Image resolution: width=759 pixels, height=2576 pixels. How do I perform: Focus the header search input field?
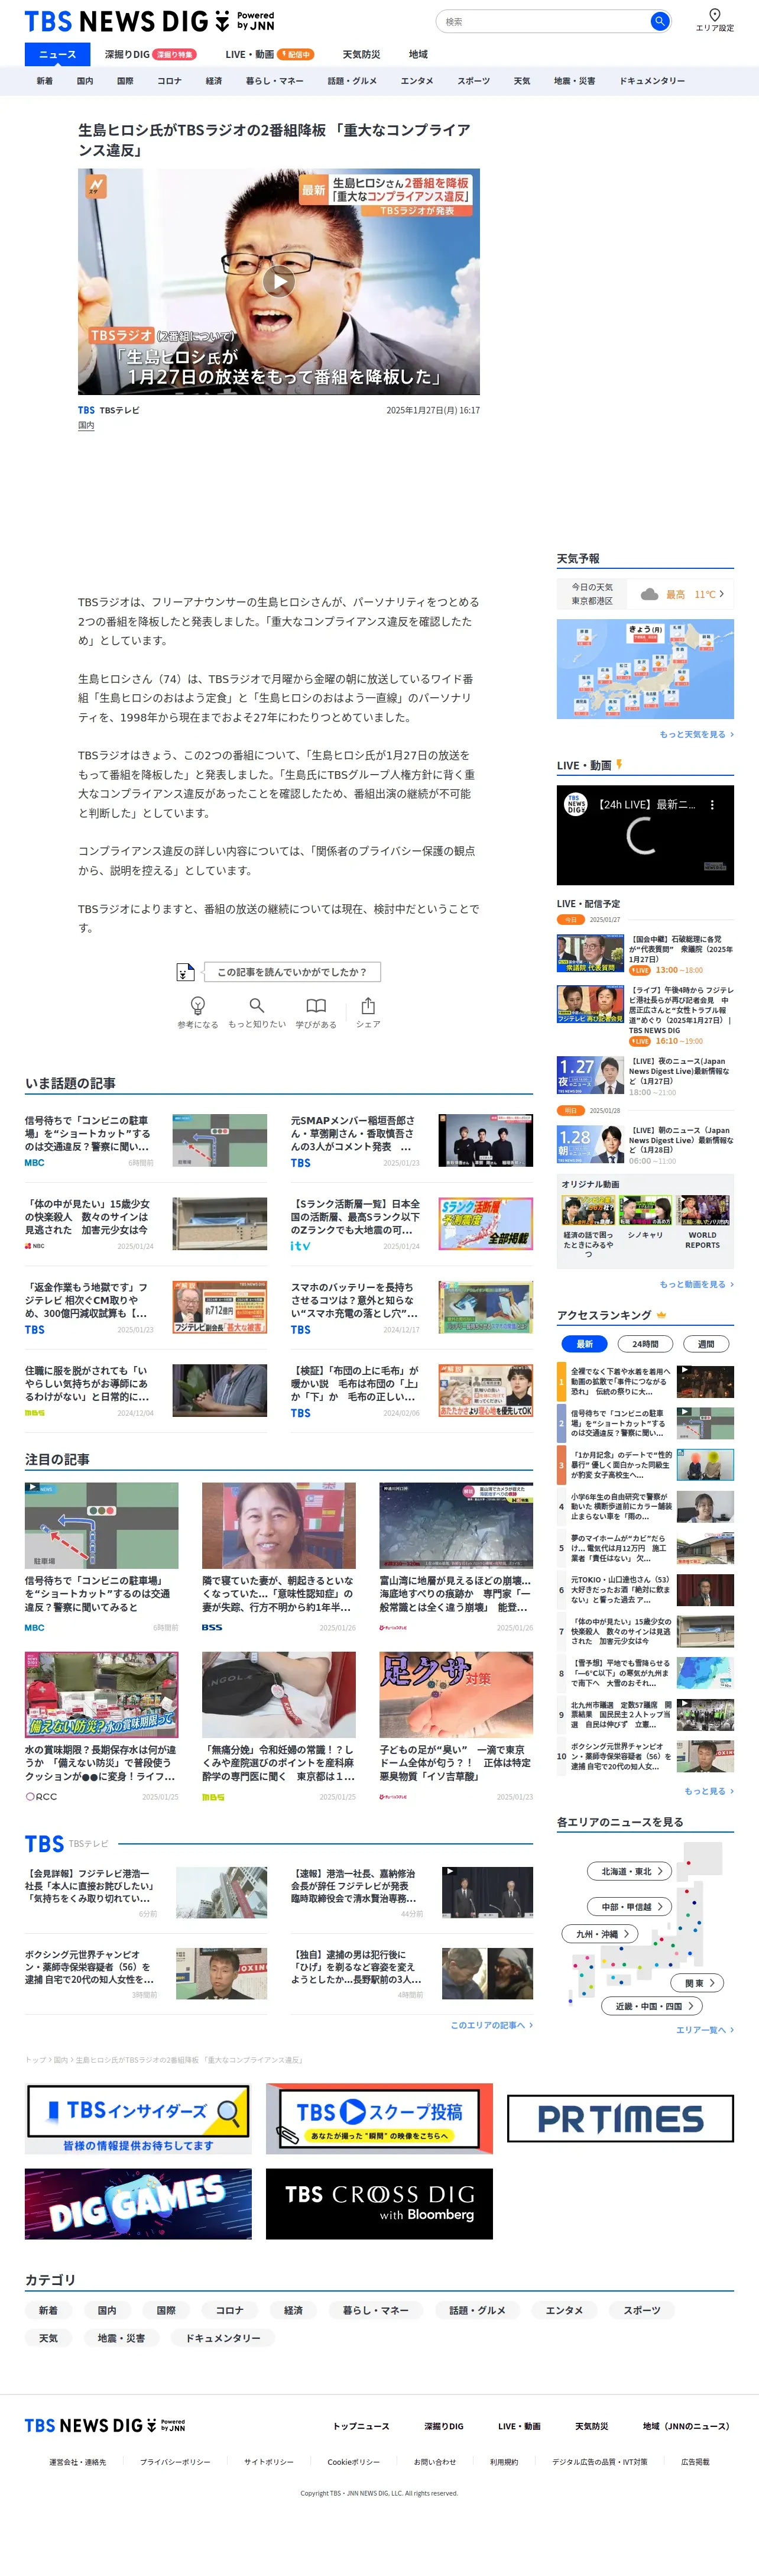pos(546,21)
